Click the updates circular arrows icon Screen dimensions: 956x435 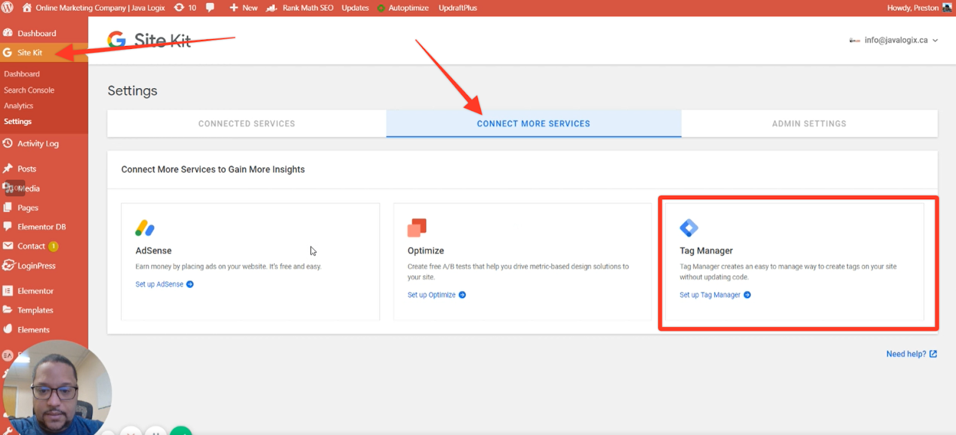click(179, 8)
